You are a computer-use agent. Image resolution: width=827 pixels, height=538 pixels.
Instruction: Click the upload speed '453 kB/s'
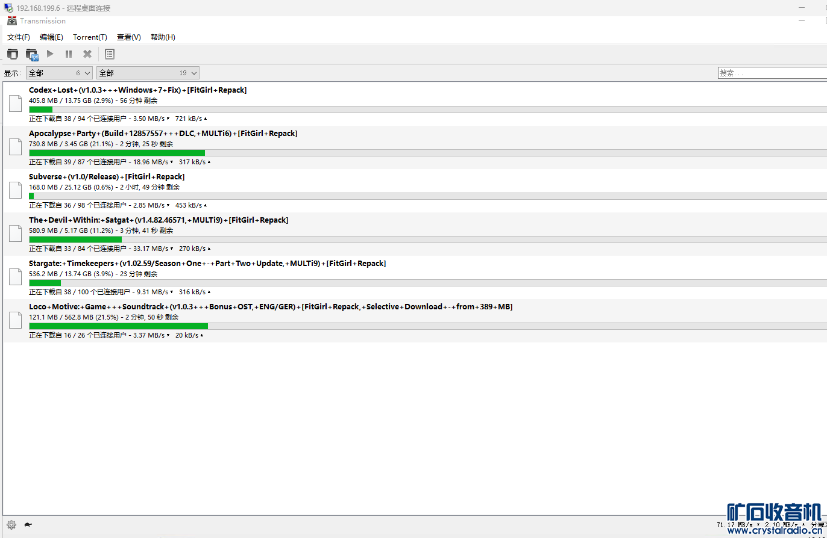(189, 206)
